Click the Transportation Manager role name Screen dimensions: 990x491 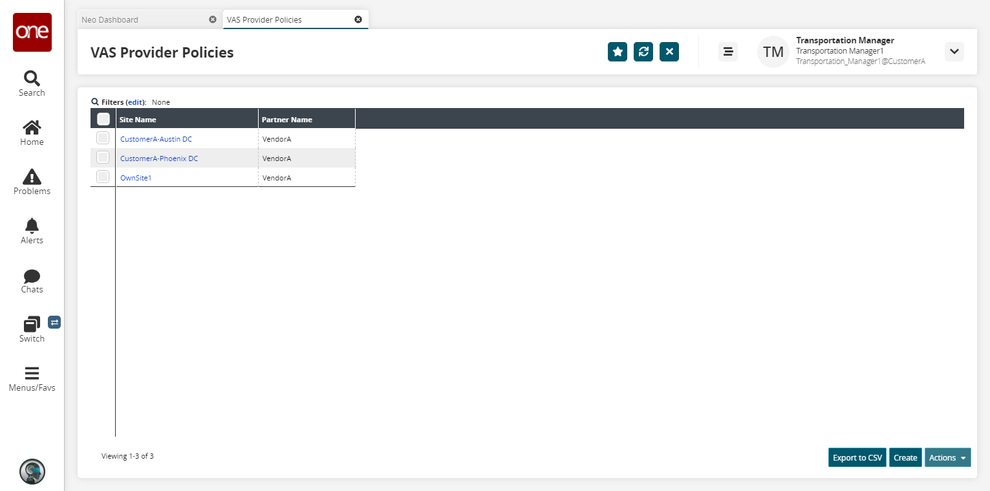845,40
